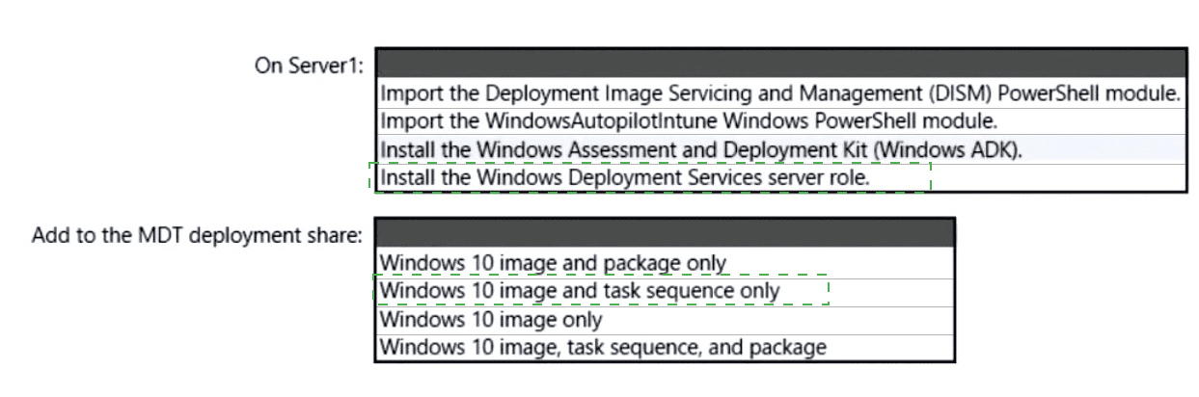Click the dashed-outlined task sequence only entry
1199x397 pixels.
coord(580,290)
